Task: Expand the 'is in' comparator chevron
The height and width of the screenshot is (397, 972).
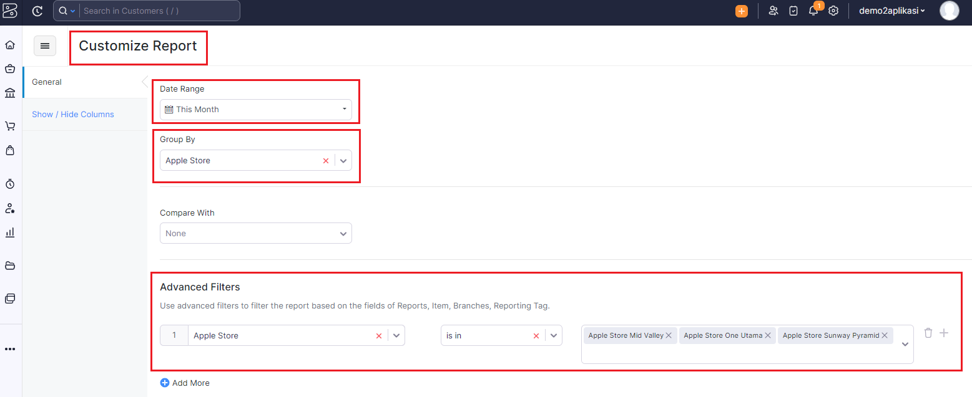Action: click(554, 336)
